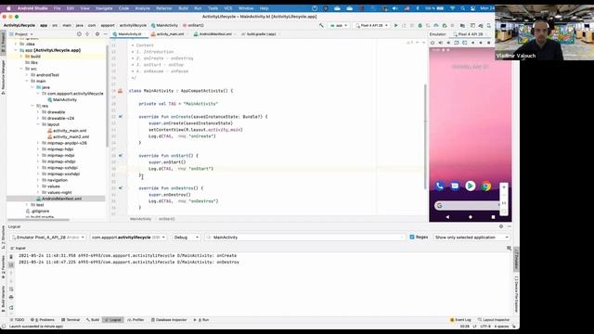The image size is (594, 334).
Task: Open com.appport.activitylifecycle process dropdown
Action: [x=128, y=238]
